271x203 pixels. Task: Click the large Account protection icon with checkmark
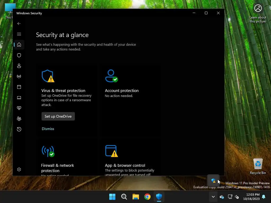click(111, 76)
